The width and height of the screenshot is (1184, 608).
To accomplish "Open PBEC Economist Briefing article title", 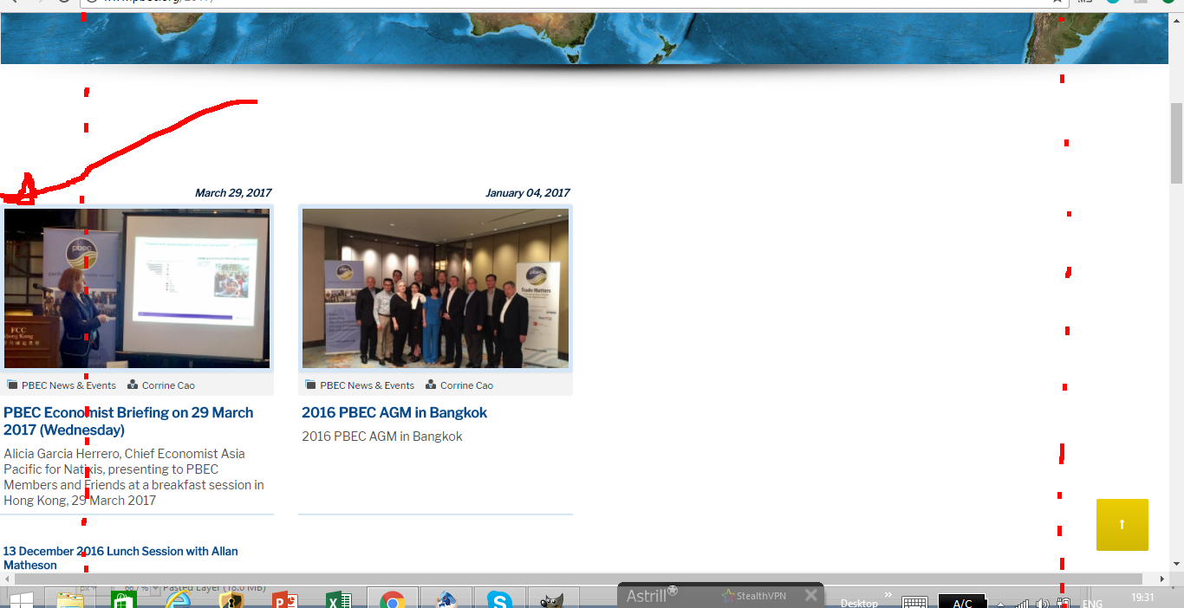I will point(128,421).
